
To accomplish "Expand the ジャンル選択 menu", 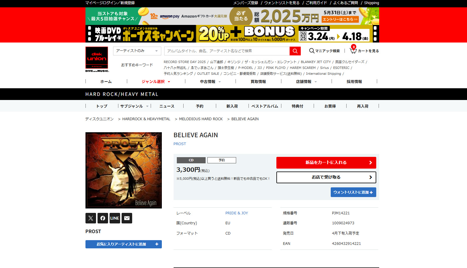I will [x=156, y=82].
